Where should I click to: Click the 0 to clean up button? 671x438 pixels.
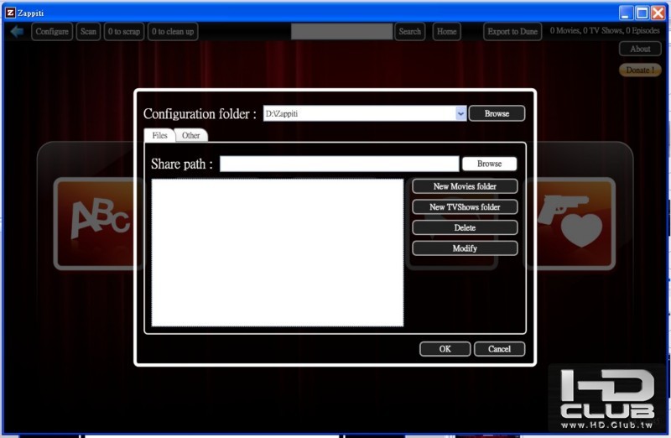[173, 32]
